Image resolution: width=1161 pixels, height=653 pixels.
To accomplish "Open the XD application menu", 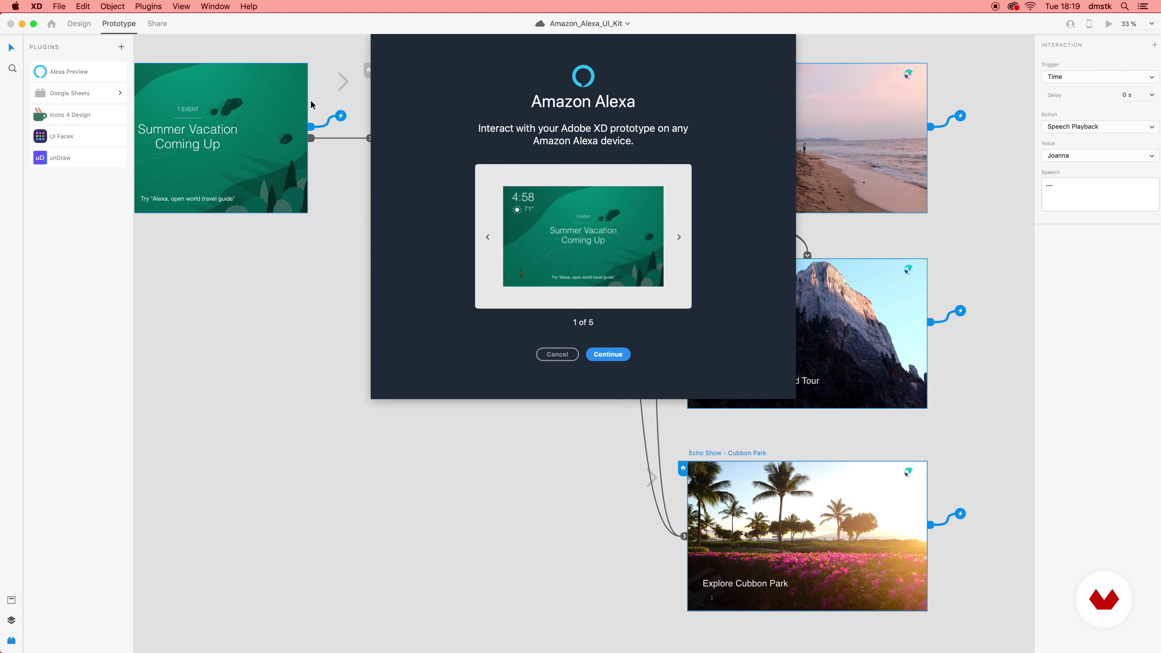I will coord(37,6).
